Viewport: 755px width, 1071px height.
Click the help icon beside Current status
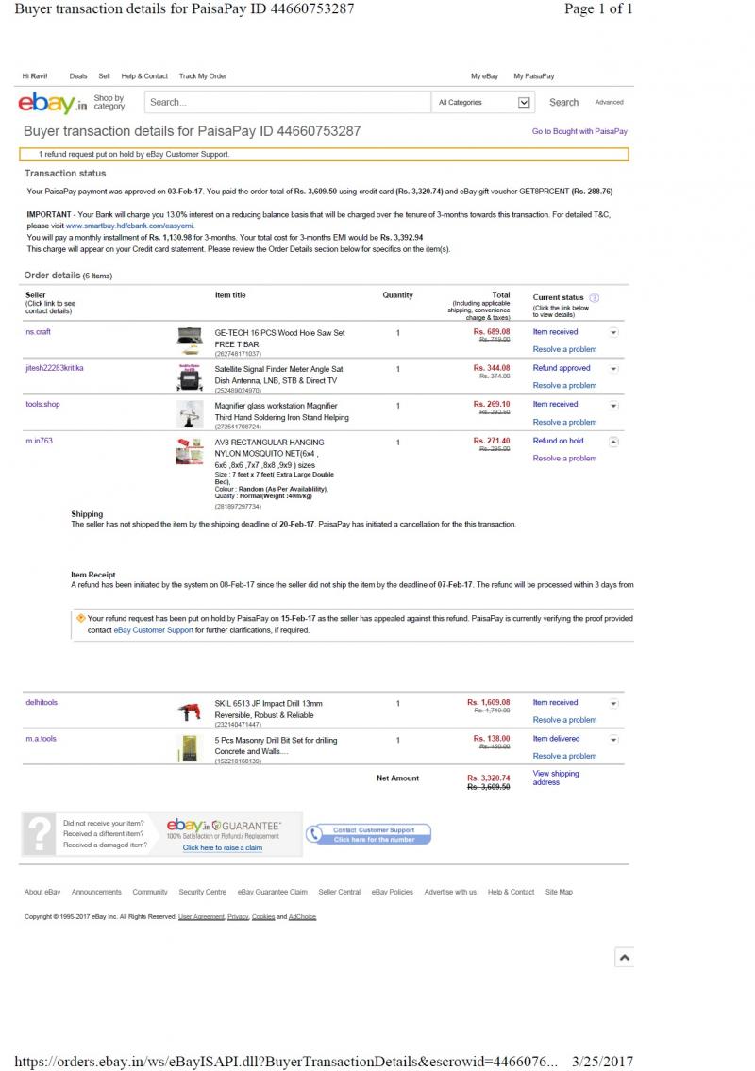click(x=594, y=296)
